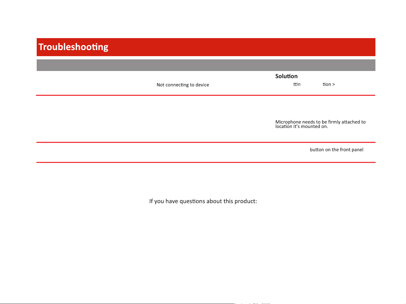Viewport: 406px width, 304px height.
Task: Select the text 'Not connecting to device'
Action: click(183, 85)
